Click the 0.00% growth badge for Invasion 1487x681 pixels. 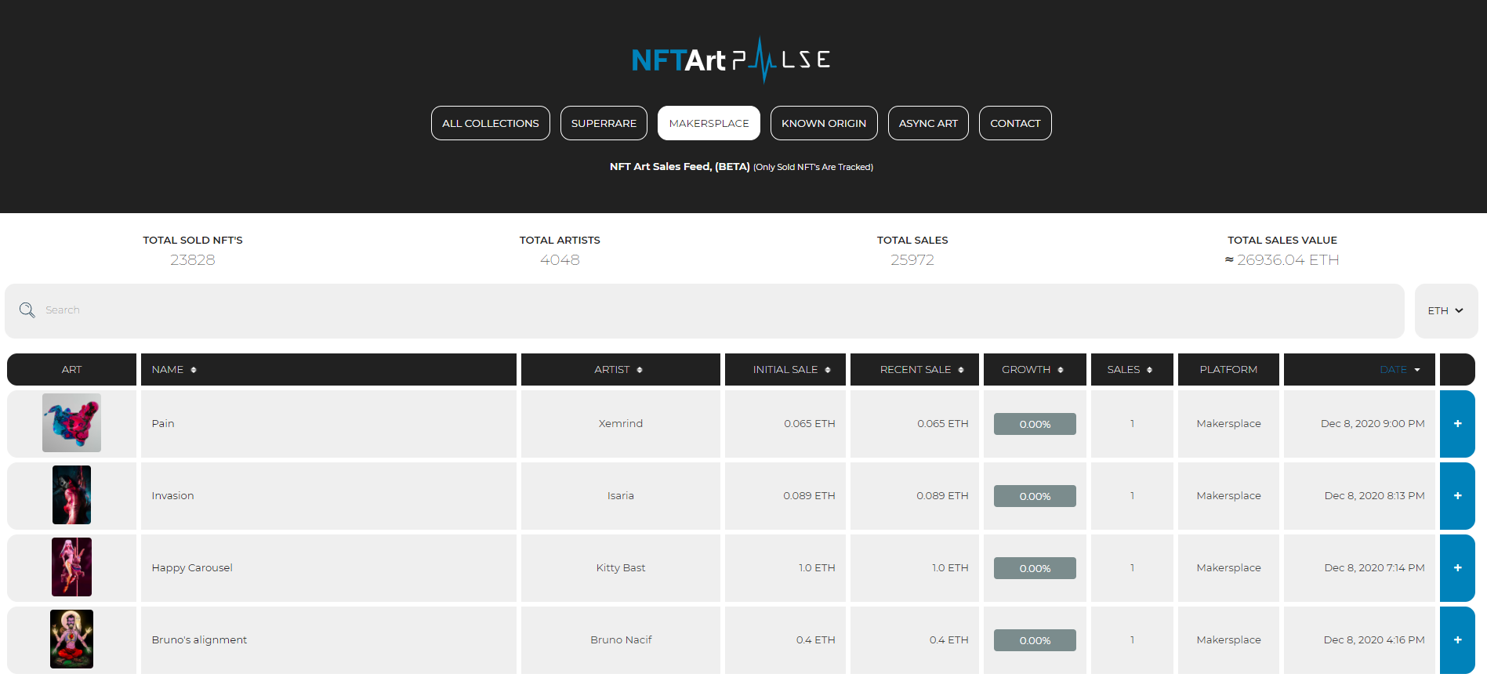(x=1035, y=496)
